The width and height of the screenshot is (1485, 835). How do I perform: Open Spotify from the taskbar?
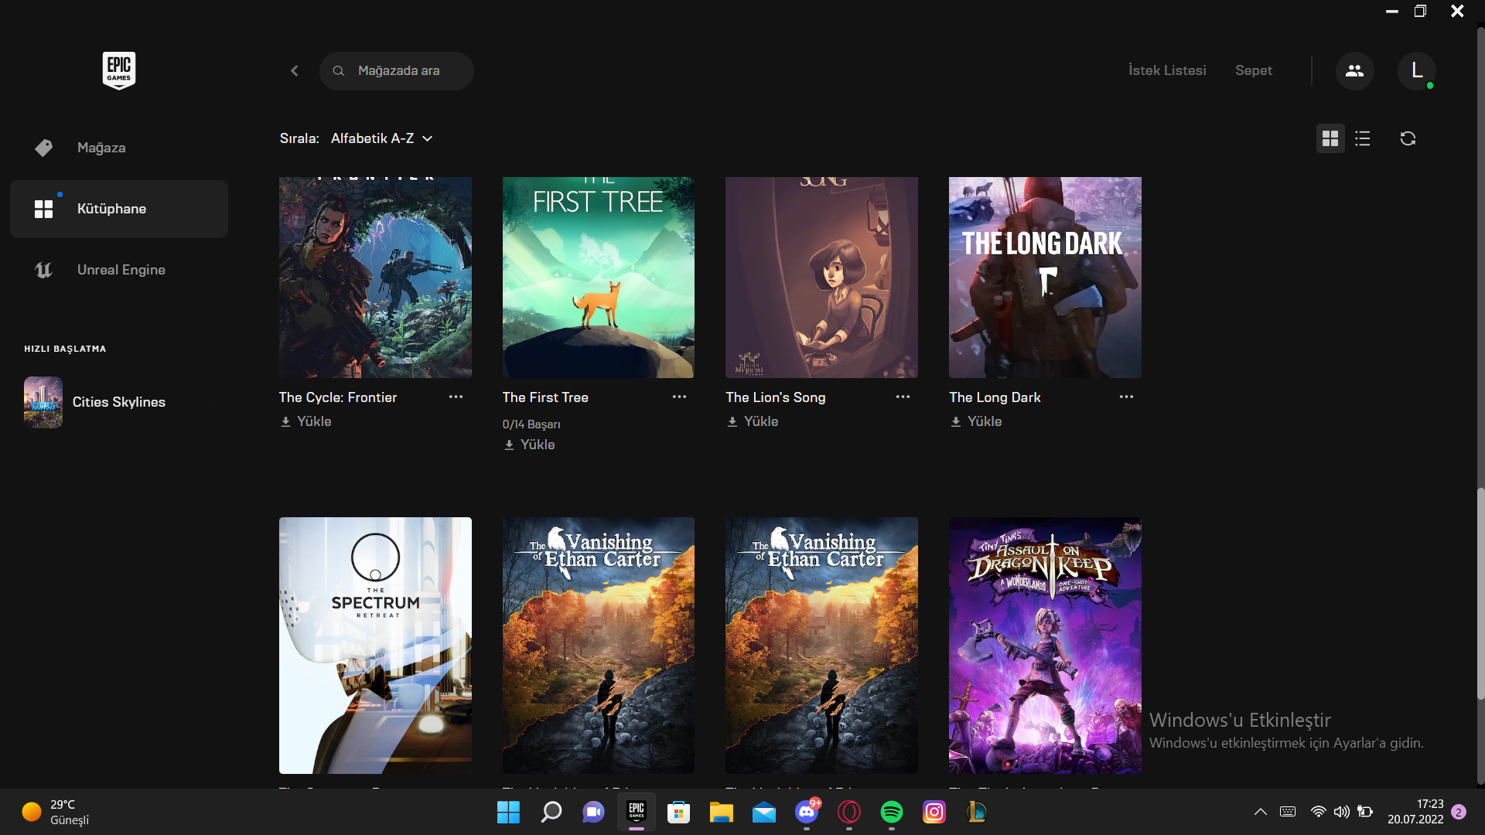coord(891,812)
